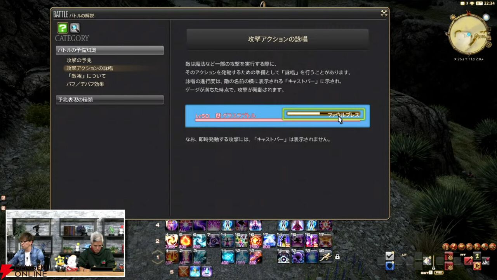Cast the fireball action in hotbar 2 slot 5

click(x=186, y=240)
